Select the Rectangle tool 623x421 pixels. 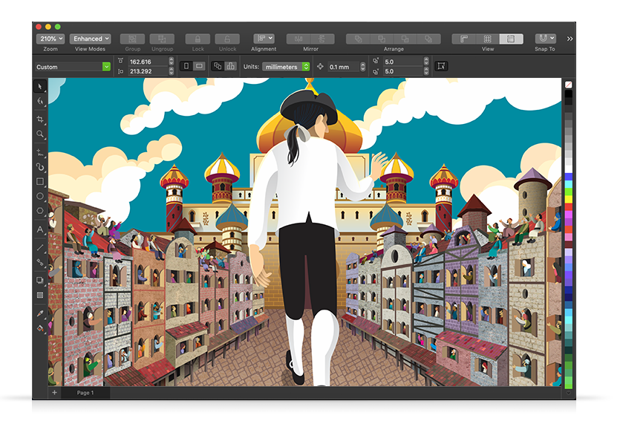pyautogui.click(x=40, y=181)
